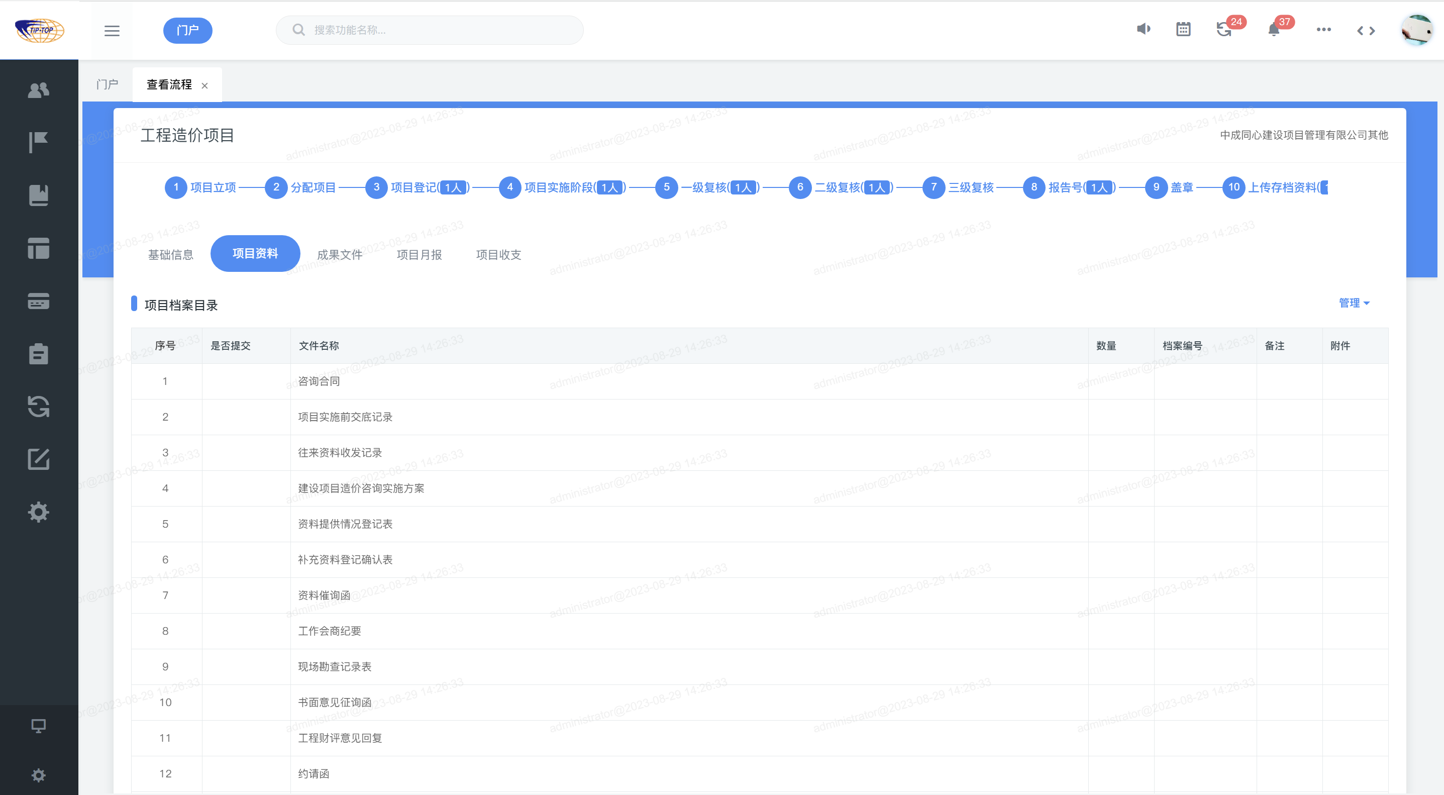Screen dimensions: 1444x795
Task: Switch to the 项目月报 tab
Action: [419, 255]
